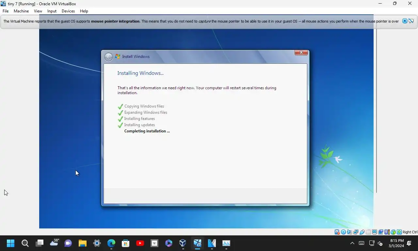Viewport: 418px width, 251px height.
Task: Click the optical drive indicator icon
Action: (x=343, y=232)
